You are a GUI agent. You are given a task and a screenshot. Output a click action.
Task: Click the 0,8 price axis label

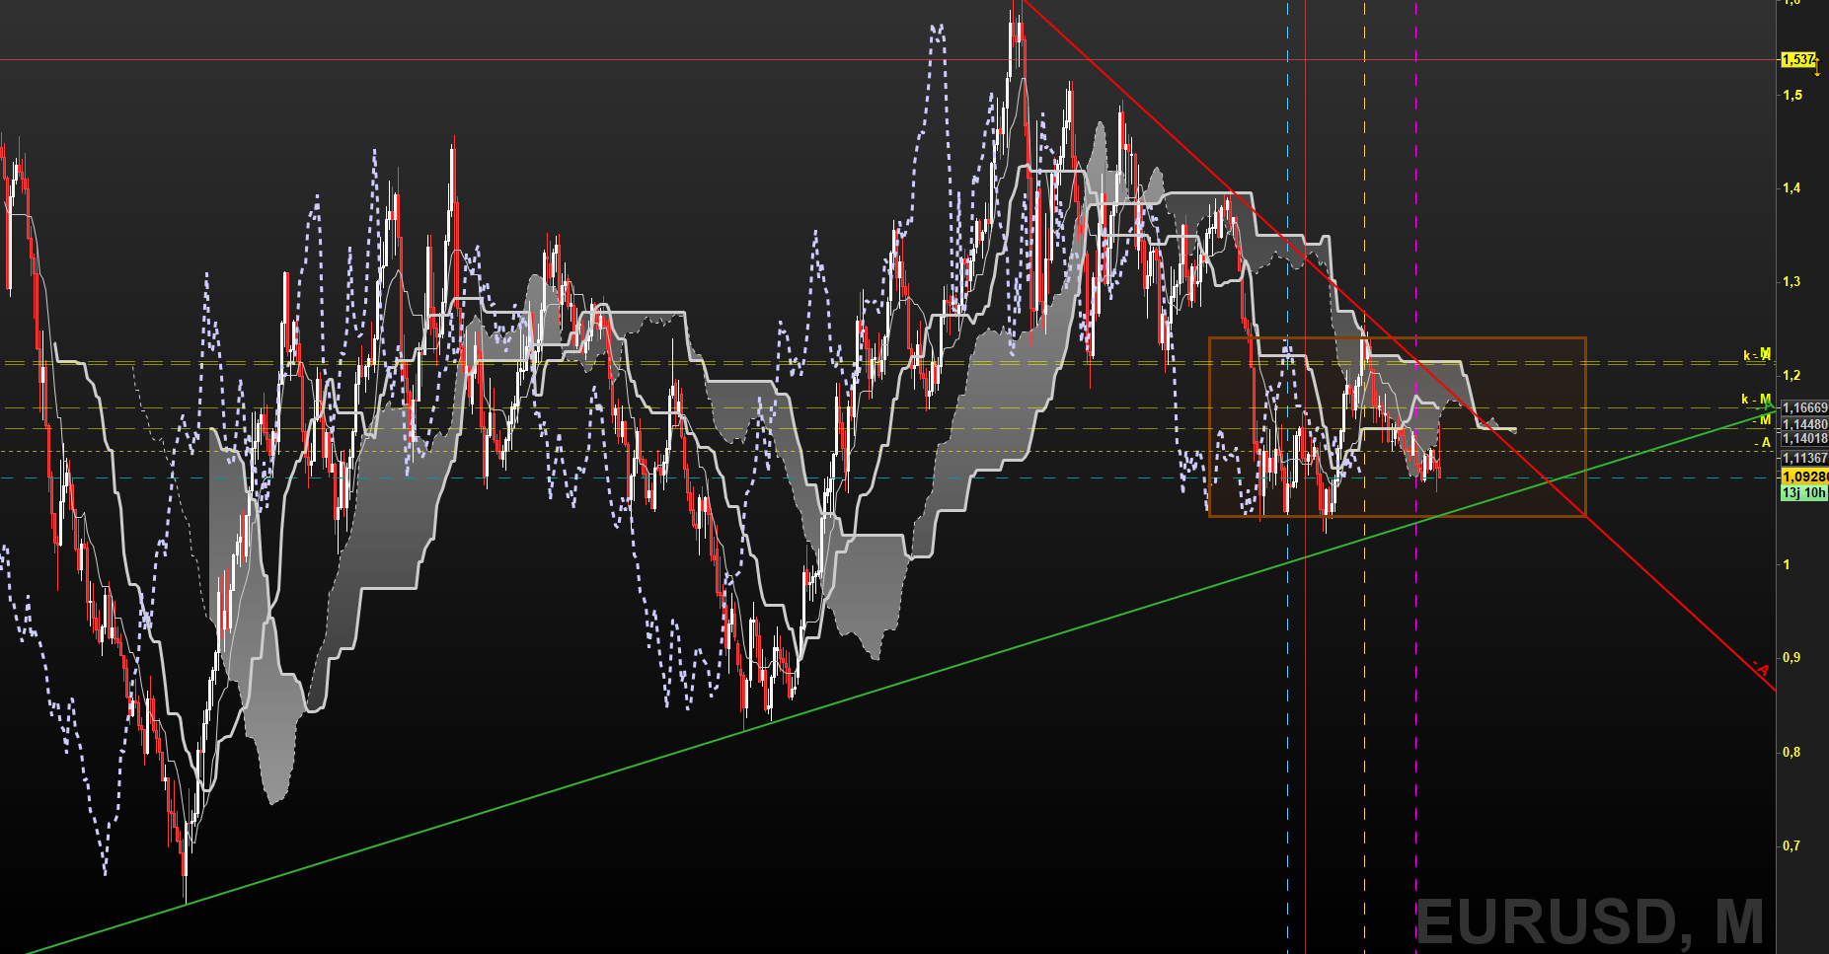pyautogui.click(x=1792, y=753)
